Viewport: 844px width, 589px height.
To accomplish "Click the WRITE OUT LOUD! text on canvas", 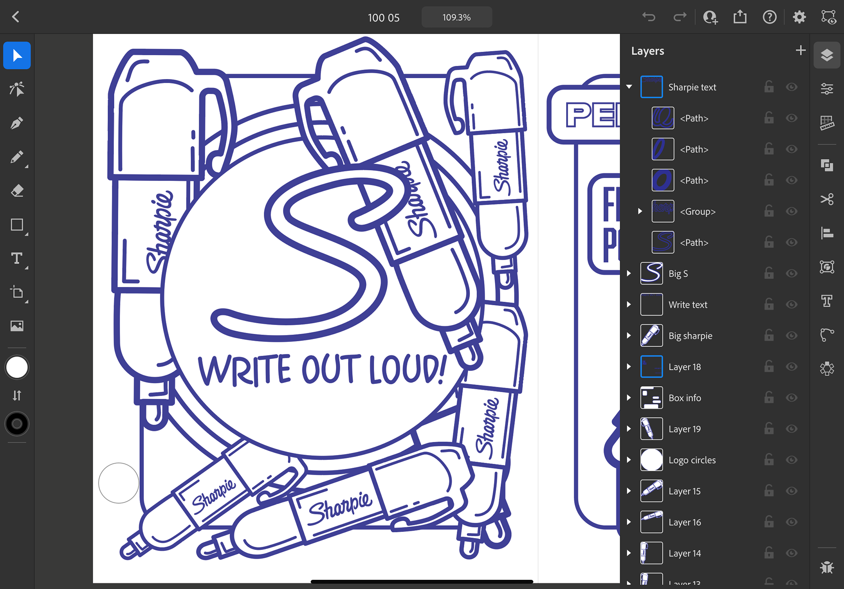I will click(x=322, y=370).
